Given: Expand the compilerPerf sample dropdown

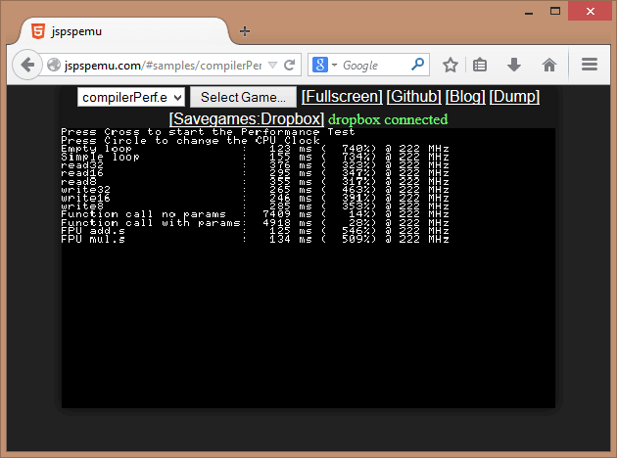Looking at the screenshot, I should (x=131, y=97).
